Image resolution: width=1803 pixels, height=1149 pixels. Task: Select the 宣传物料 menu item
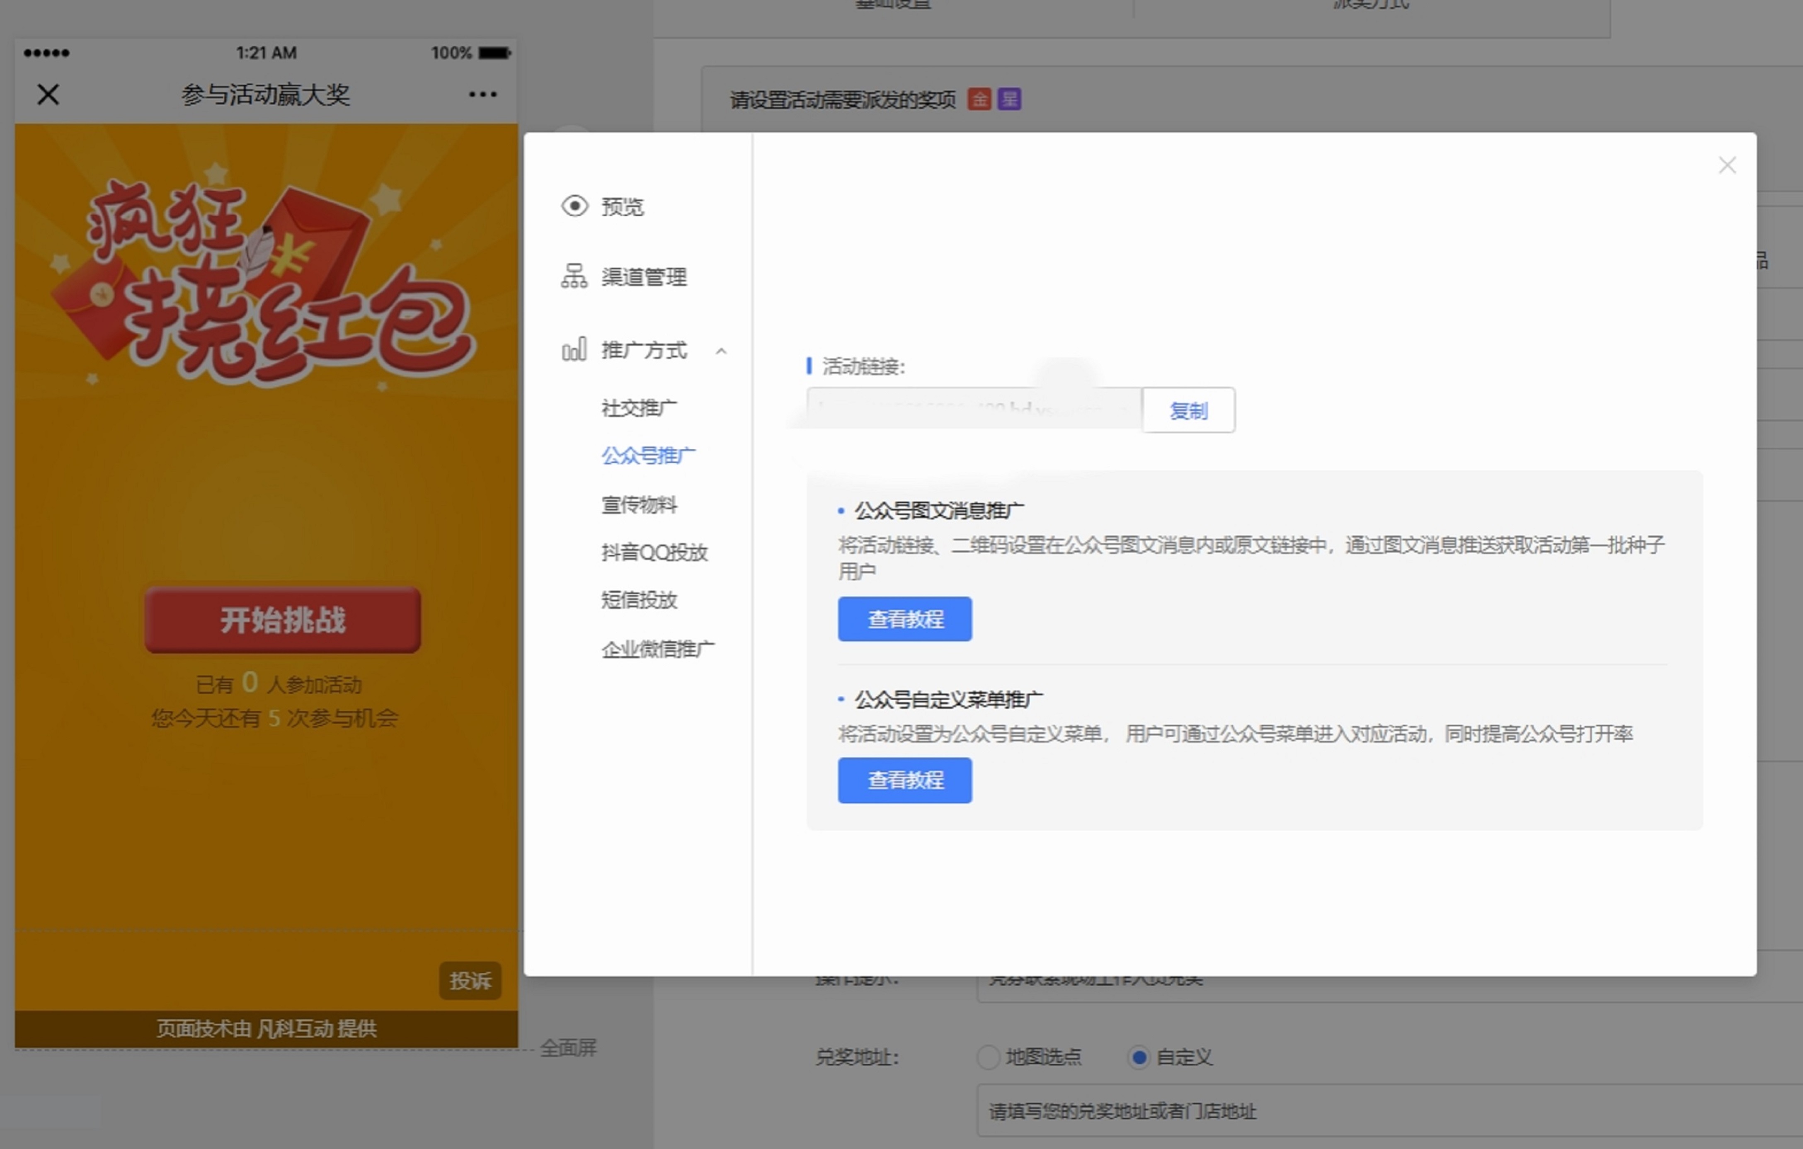639,505
